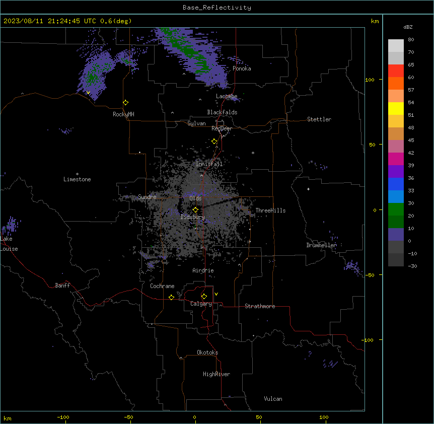Select the Okotoks city label

[207, 352]
